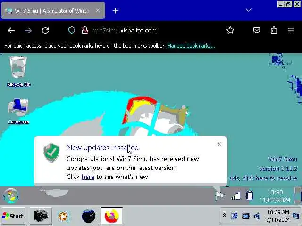Click the win7simu.visnalize.com address bar
Viewport: 302px width, 226px height.
[125, 30]
